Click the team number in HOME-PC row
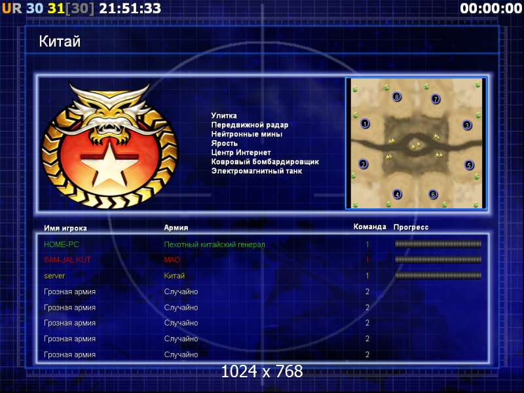 367,244
